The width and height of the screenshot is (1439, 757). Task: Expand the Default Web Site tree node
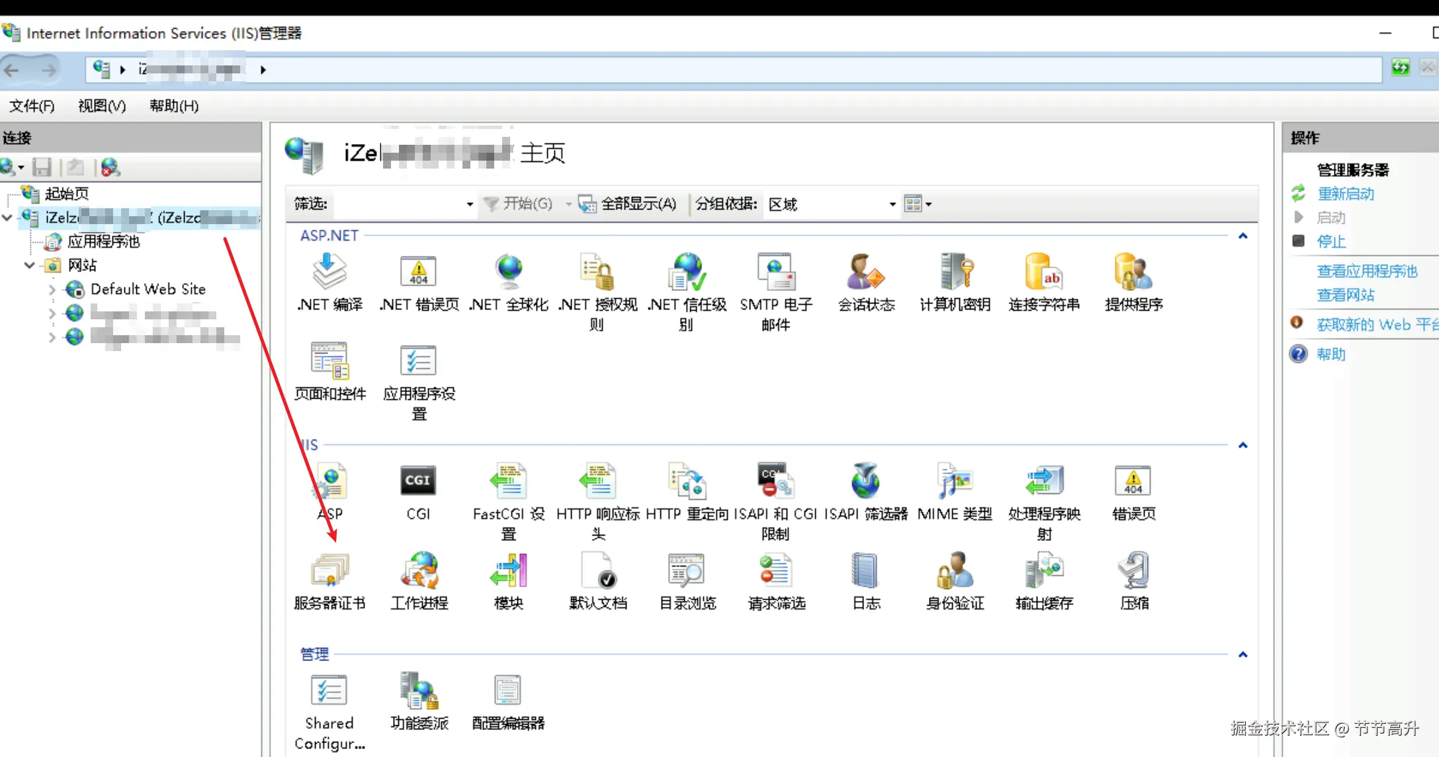(x=52, y=290)
